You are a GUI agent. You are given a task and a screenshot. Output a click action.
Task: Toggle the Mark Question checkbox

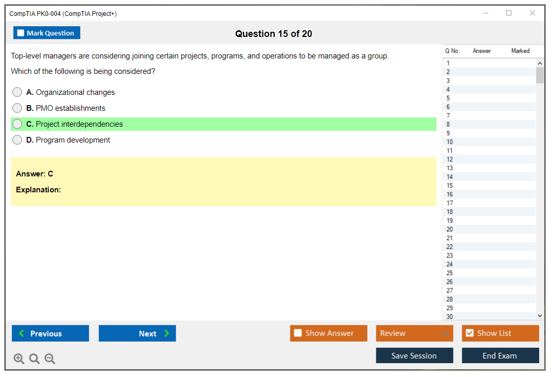click(x=21, y=33)
